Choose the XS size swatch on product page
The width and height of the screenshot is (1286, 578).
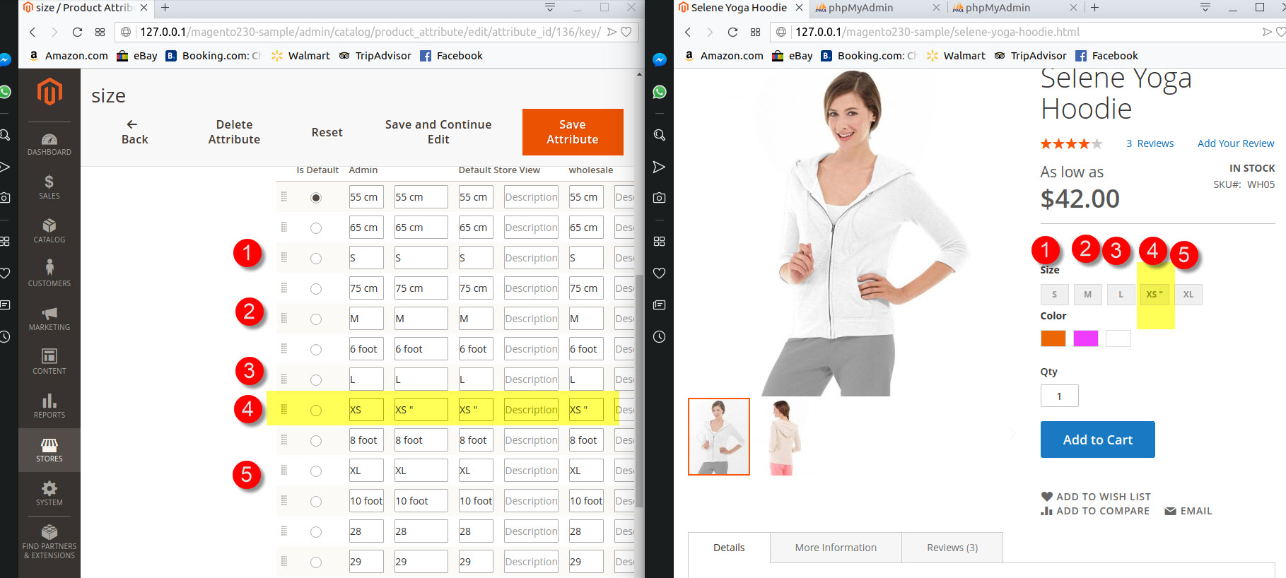click(1154, 295)
